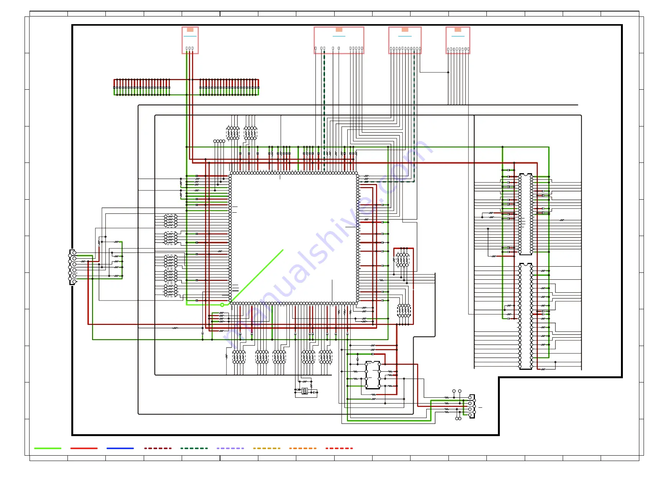The image size is (652, 484).
Task: Select the solid light-green line legend swatch
Action: [48, 448]
